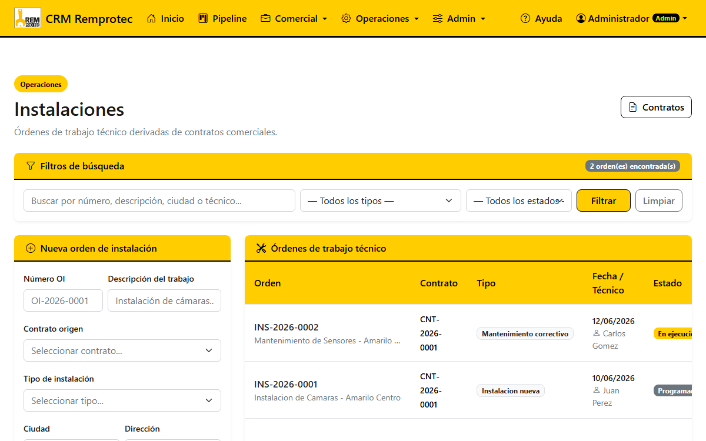Click the Tipo column header
706x441 pixels.
coord(486,283)
